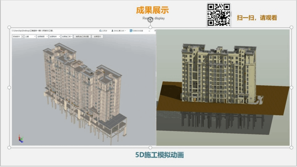
Task: Minimize the embedded 5D project window
Action: point(149,31)
